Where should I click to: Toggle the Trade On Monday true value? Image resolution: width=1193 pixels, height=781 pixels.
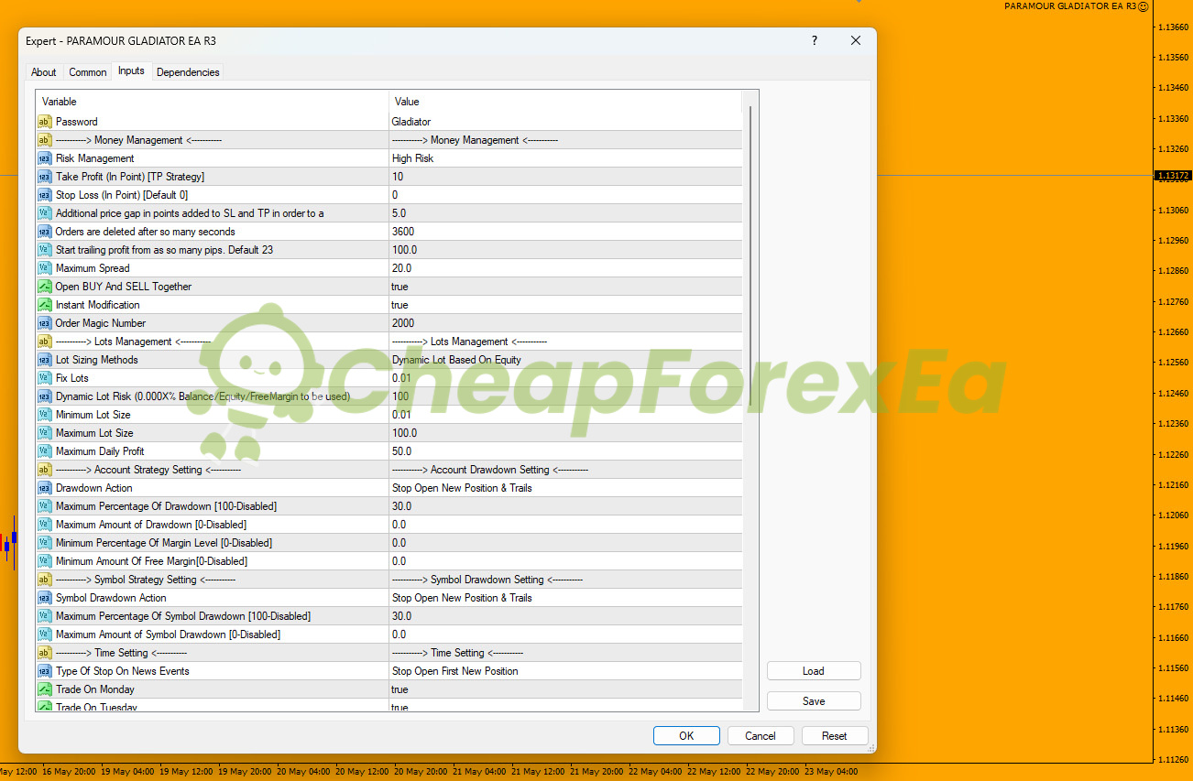click(x=565, y=689)
